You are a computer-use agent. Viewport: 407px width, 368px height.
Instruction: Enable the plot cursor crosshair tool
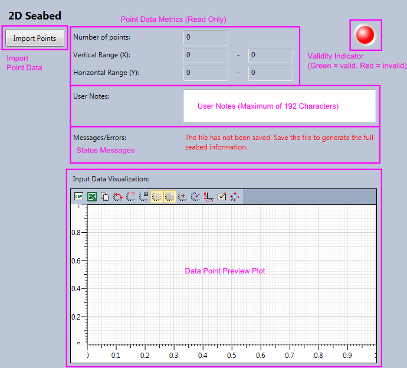[183, 197]
